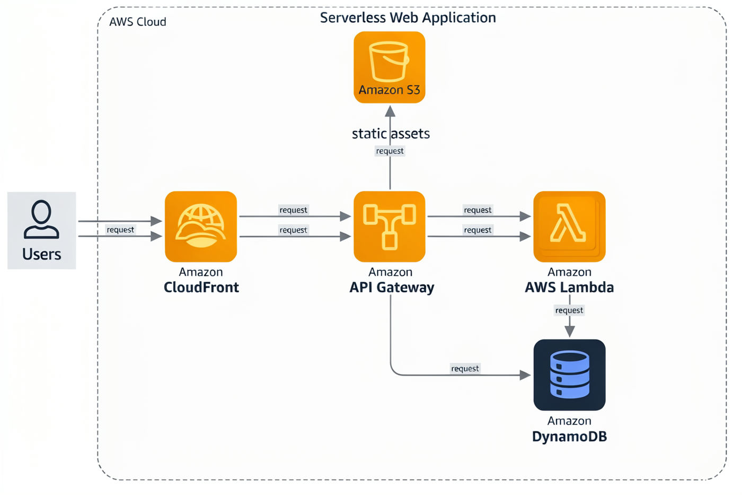Click the DynamoDB database icon
The height and width of the screenshot is (495, 742).
pyautogui.click(x=570, y=375)
